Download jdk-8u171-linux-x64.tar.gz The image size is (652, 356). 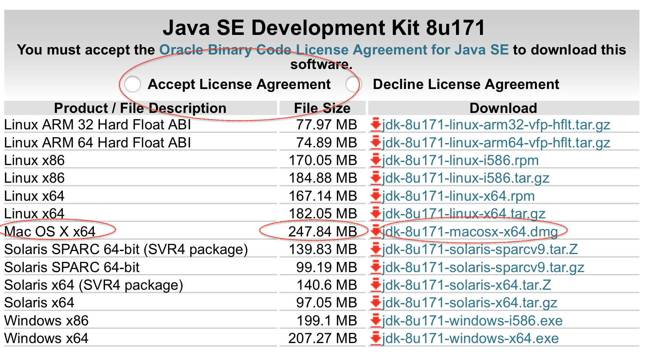[464, 214]
